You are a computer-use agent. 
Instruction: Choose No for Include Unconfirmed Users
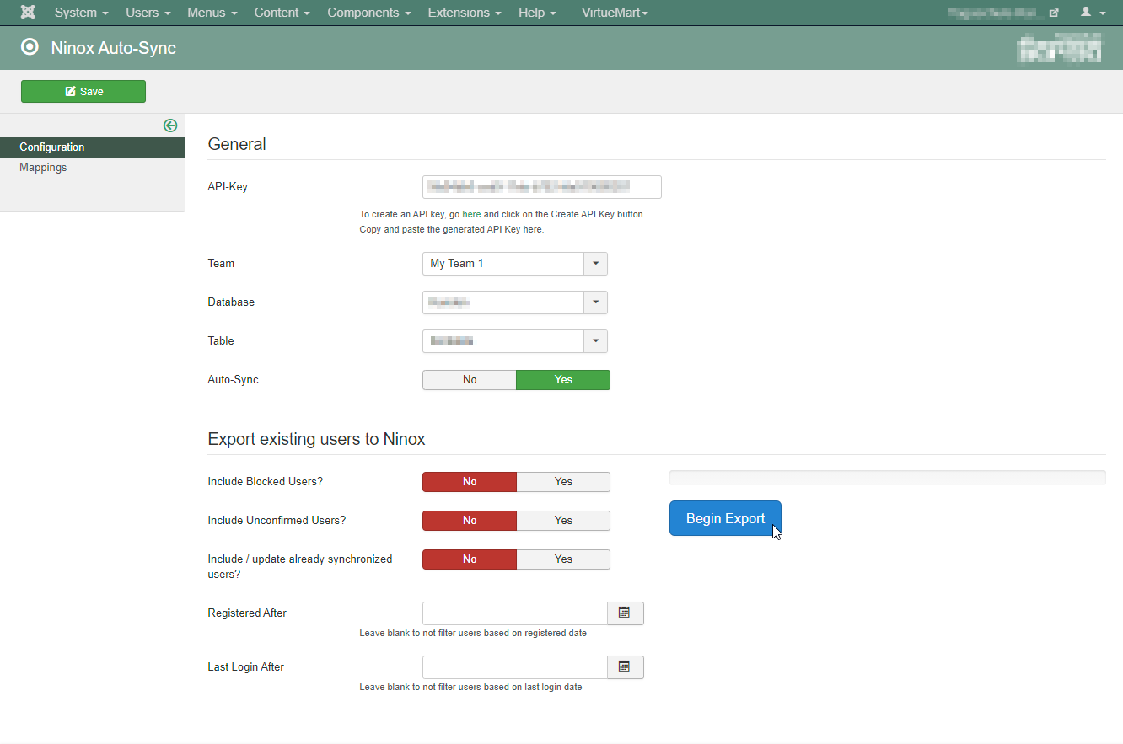click(x=470, y=521)
